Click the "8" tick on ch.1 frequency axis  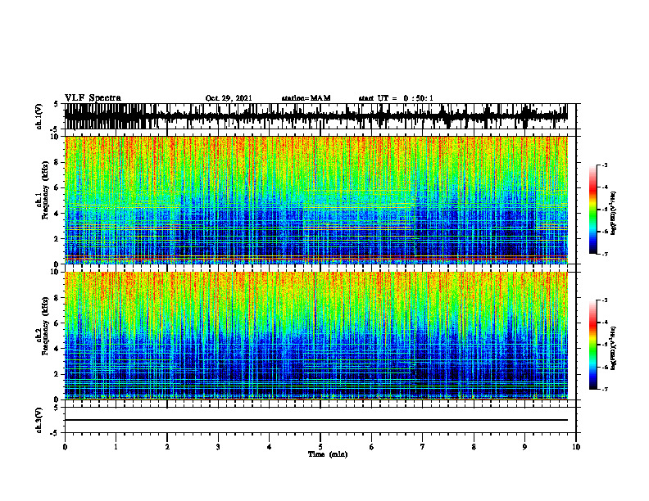tap(57, 162)
